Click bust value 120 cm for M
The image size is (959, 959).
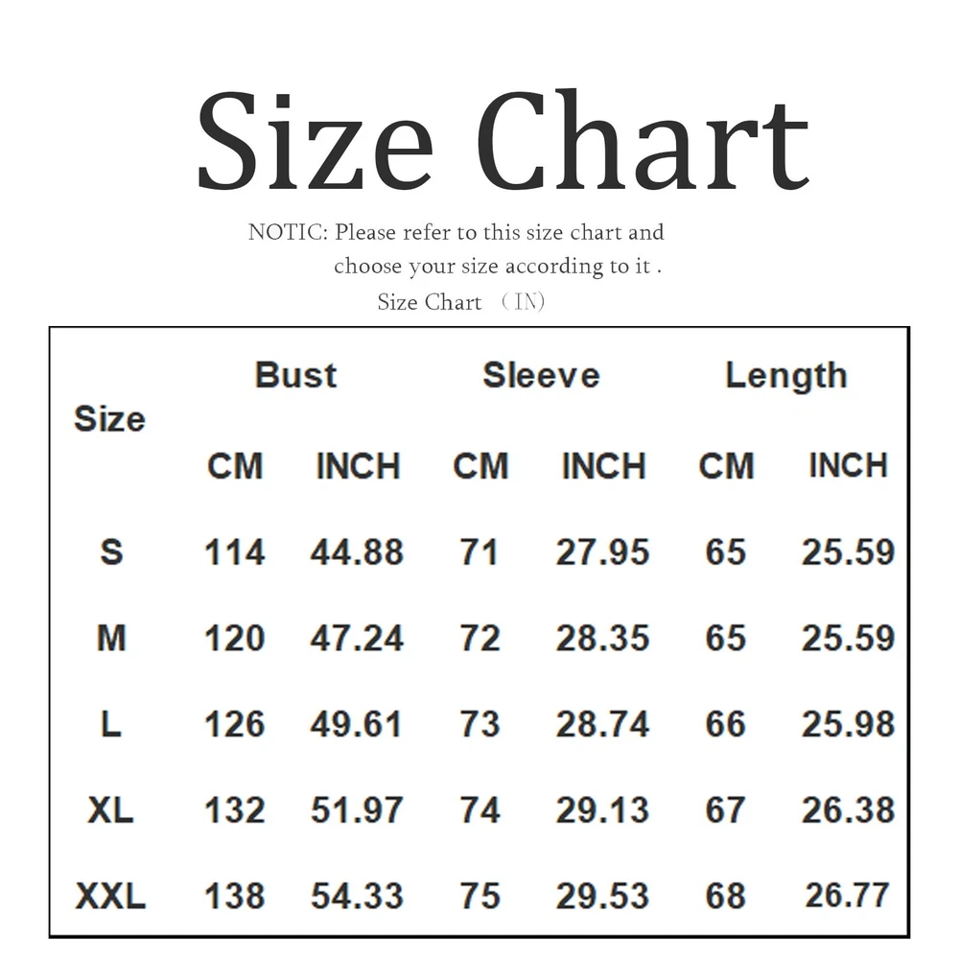coord(234,638)
